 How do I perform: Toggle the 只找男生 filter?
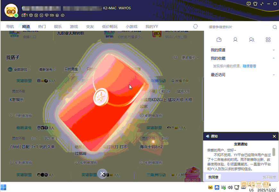[71, 69]
